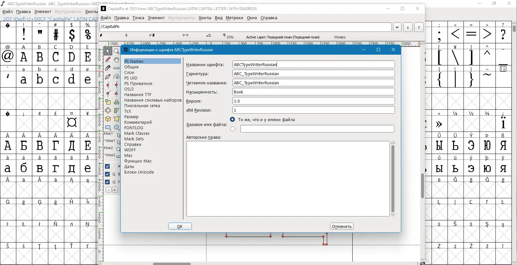
Task: Click the copyright text area vertical scrollbar
Action: pos(393,179)
